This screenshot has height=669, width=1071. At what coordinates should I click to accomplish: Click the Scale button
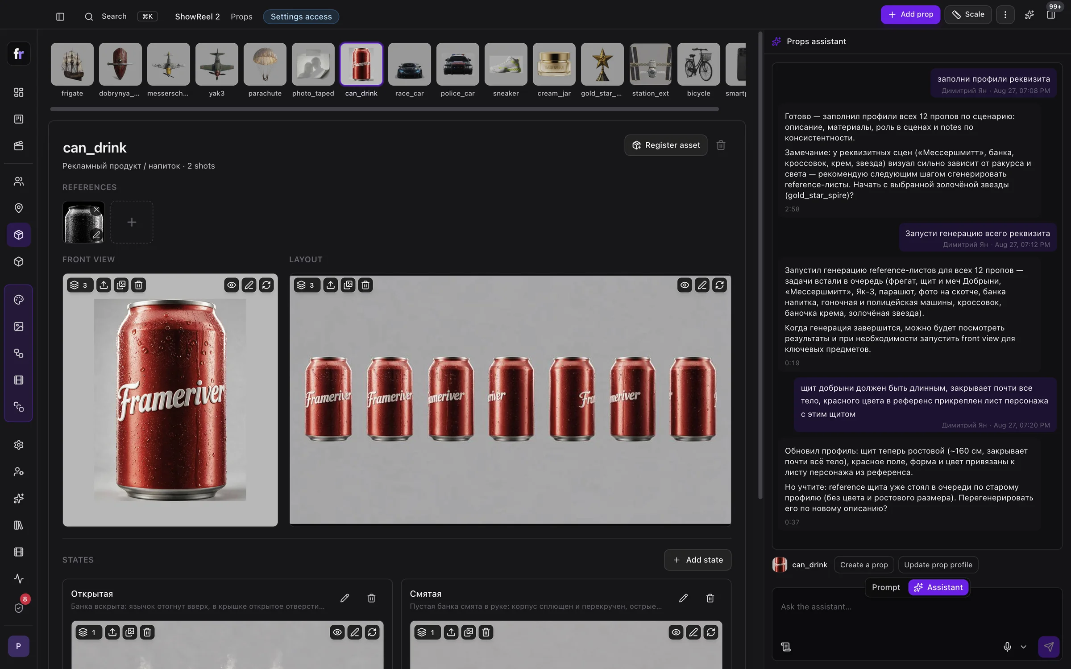[x=968, y=15]
